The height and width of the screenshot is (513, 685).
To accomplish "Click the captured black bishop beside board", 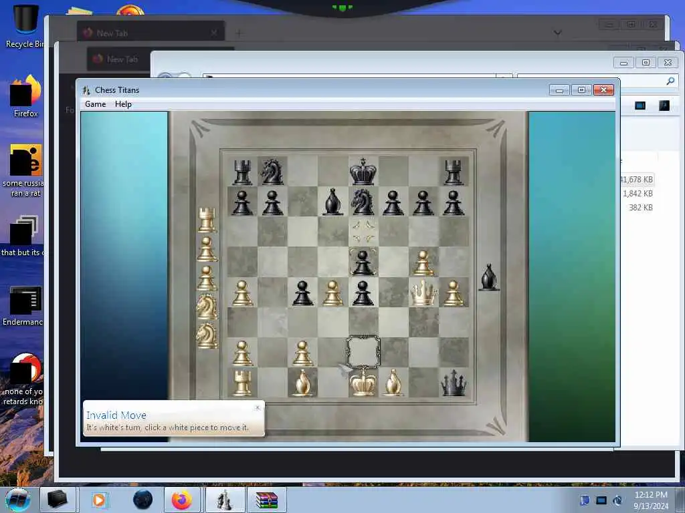I will (489, 277).
